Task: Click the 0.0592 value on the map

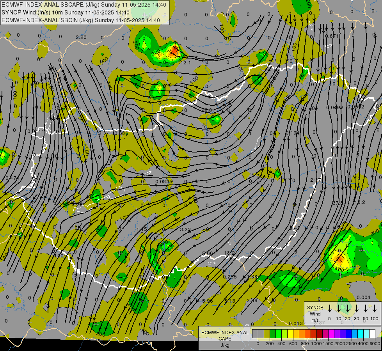Action: 356,107
